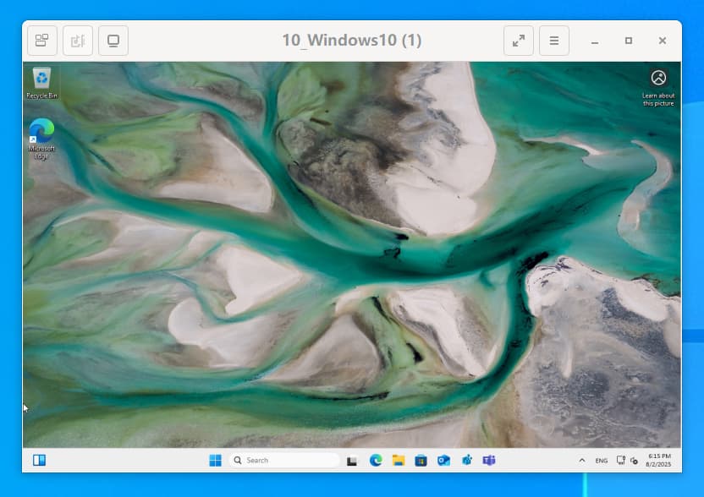704x497 pixels.
Task: Click Learn about this picture icon
Action: click(x=658, y=79)
